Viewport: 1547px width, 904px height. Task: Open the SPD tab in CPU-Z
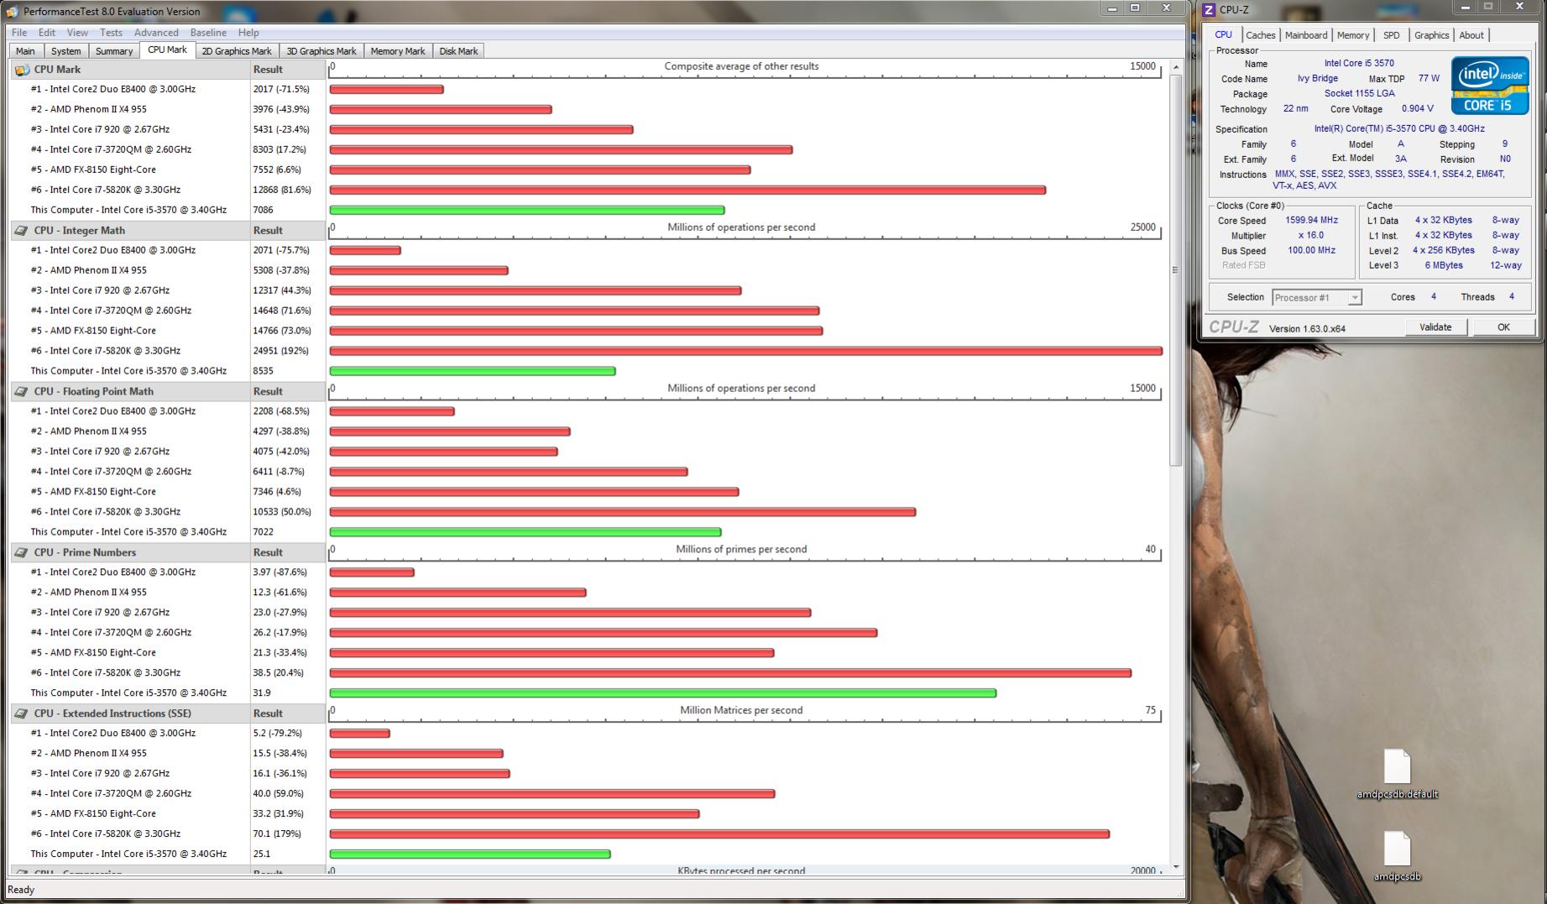click(1392, 35)
